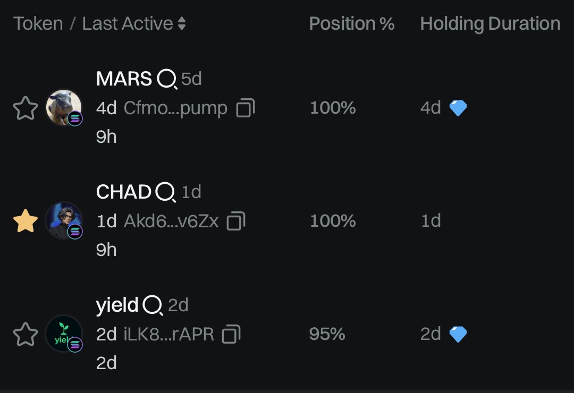Click the diamond badge in MARS row
The width and height of the screenshot is (574, 393).
458,108
